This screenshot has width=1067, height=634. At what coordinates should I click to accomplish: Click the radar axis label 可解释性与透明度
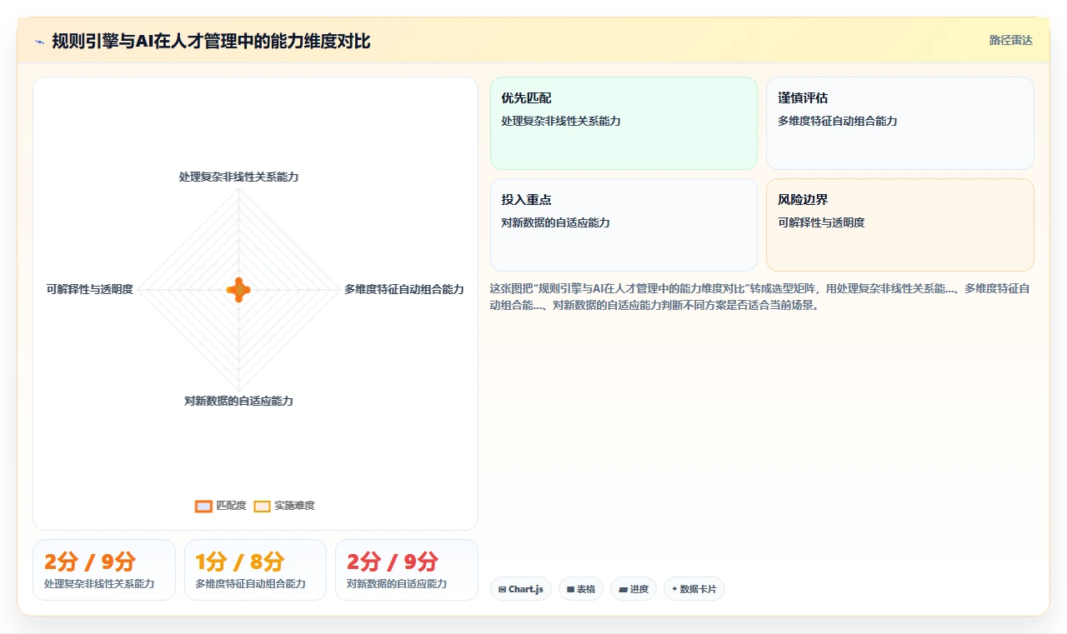tap(90, 289)
